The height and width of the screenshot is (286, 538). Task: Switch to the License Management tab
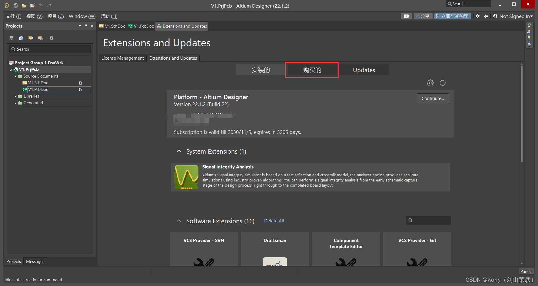coord(123,58)
